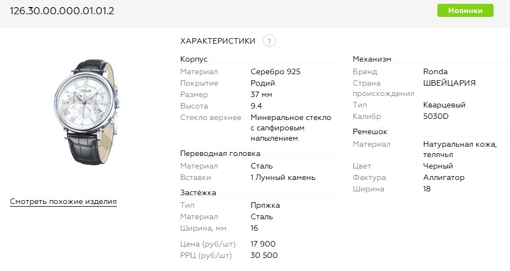Image resolution: width=510 pixels, height=271 pixels.
Task: Click the РРЦ value 30 500
Action: 264,255
